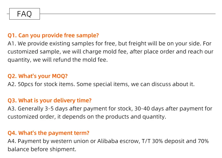
Task: Click the "western union" text in answer A4
Action: click(68, 141)
